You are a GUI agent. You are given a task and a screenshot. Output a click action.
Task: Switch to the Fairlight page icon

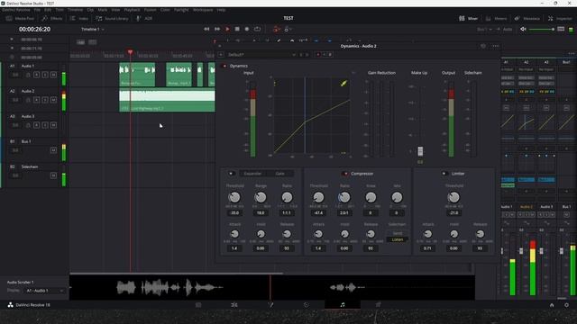(343, 305)
